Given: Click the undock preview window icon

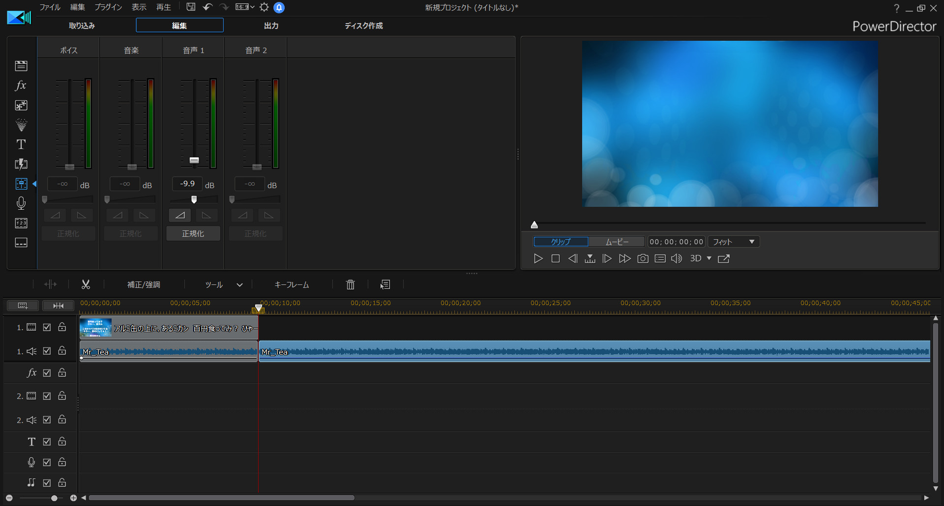Looking at the screenshot, I should click(724, 258).
